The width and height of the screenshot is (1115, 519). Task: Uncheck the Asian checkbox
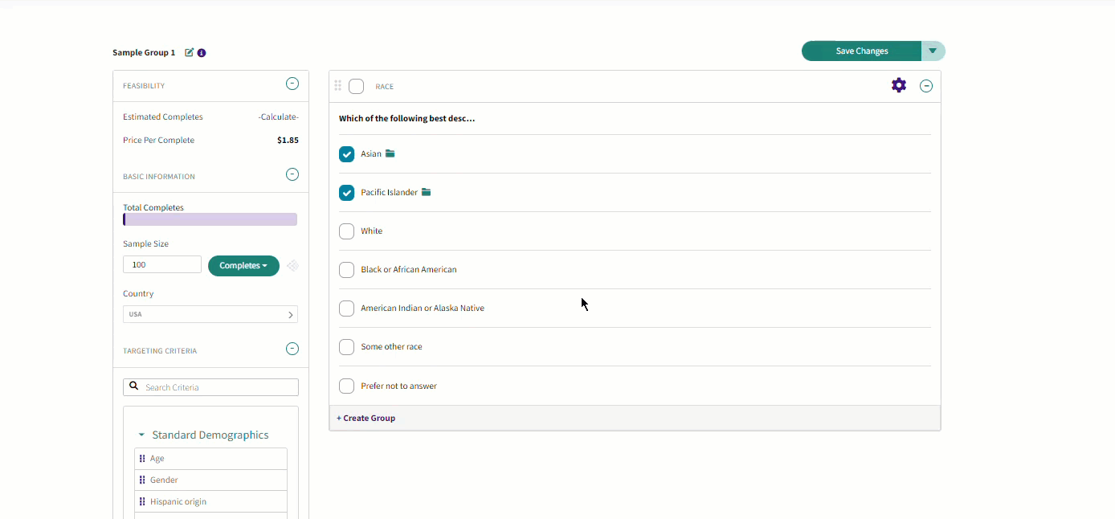click(x=346, y=154)
